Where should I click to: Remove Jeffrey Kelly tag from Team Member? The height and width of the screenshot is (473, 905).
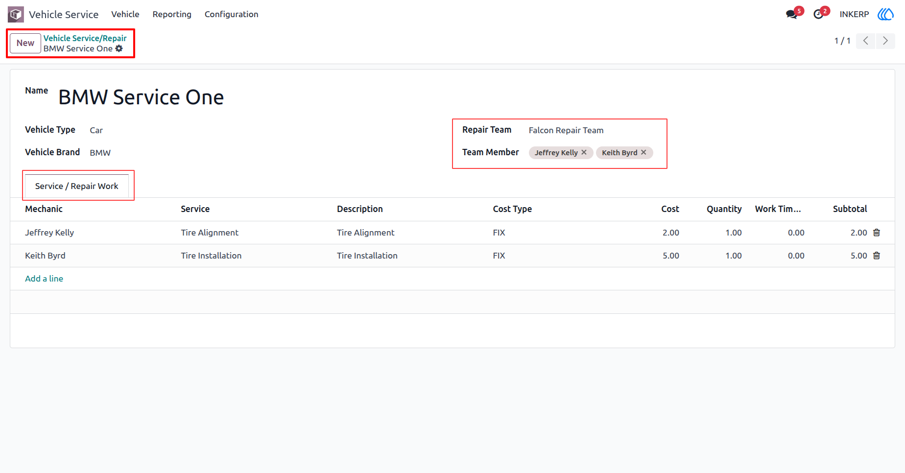(584, 152)
